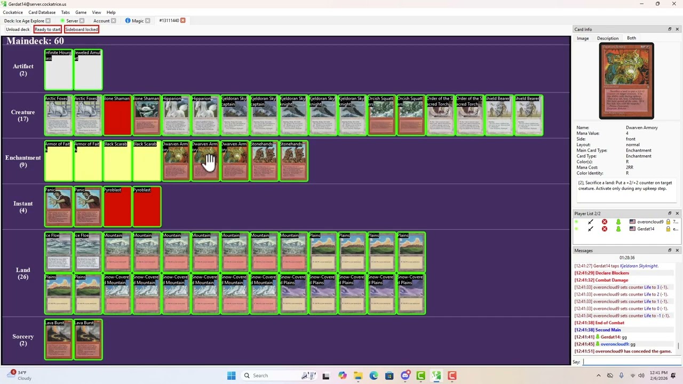Viewport: 683px width, 384px height.
Task: Click the Unload deck button
Action: tap(18, 29)
